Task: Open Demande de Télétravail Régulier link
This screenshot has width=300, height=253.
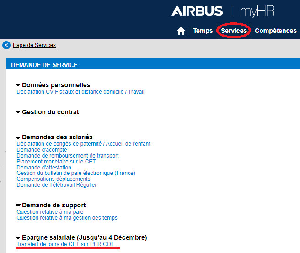Action: [57, 185]
